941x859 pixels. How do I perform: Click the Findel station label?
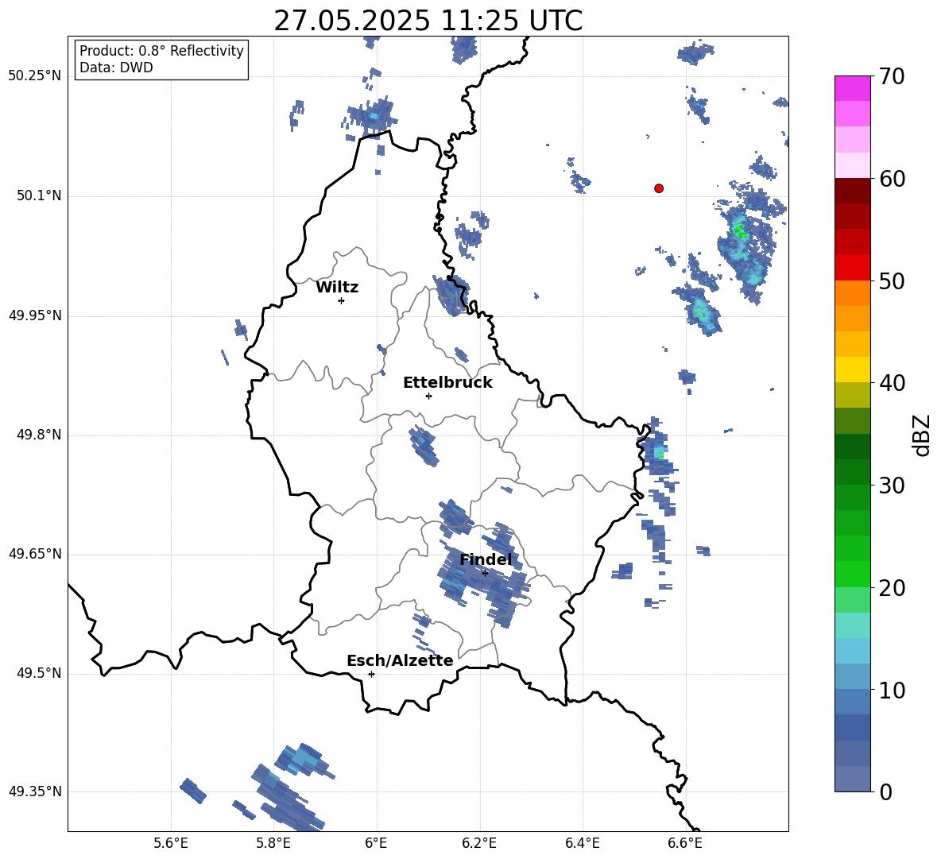(x=486, y=559)
